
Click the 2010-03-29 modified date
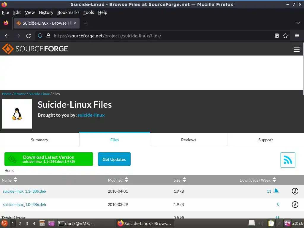(118, 205)
